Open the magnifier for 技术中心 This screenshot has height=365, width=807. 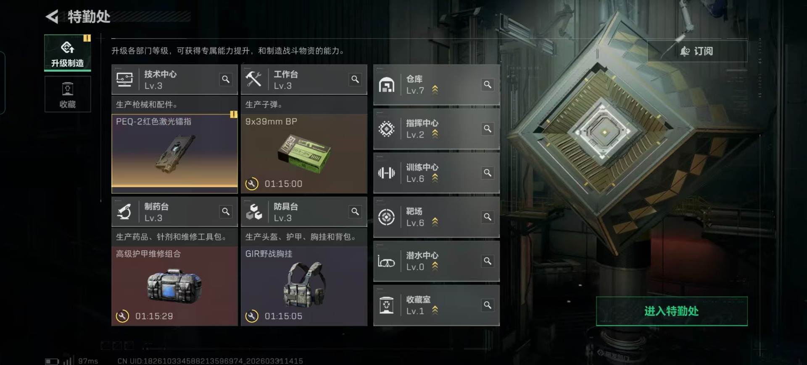[x=226, y=79]
